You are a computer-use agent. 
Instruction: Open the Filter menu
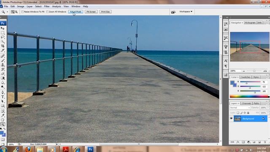[47, 6]
